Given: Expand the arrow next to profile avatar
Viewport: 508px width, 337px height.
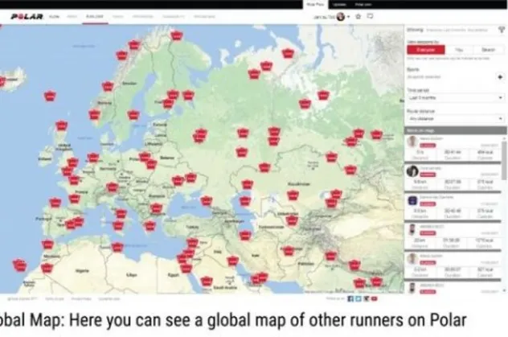Looking at the screenshot, I should pos(349,17).
